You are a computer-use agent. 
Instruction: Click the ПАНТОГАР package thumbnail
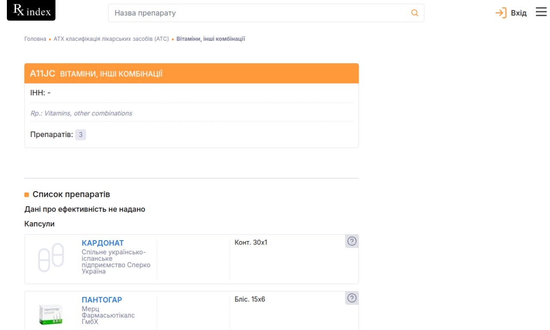(51, 314)
